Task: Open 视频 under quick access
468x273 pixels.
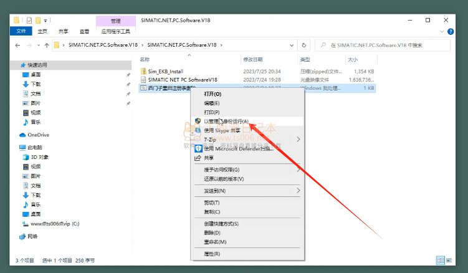Action: pyautogui.click(x=36, y=113)
